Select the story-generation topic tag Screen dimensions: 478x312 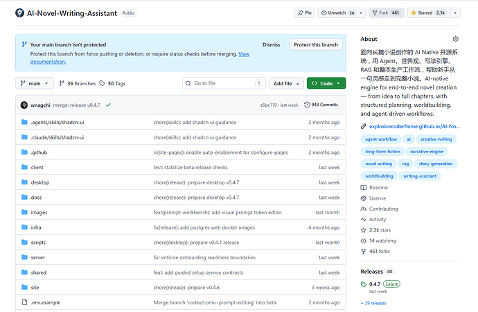[436, 164]
